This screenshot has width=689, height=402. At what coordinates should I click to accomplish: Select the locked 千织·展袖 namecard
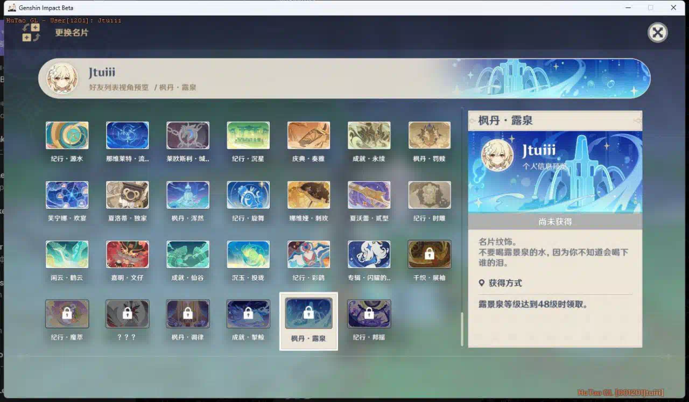click(430, 254)
